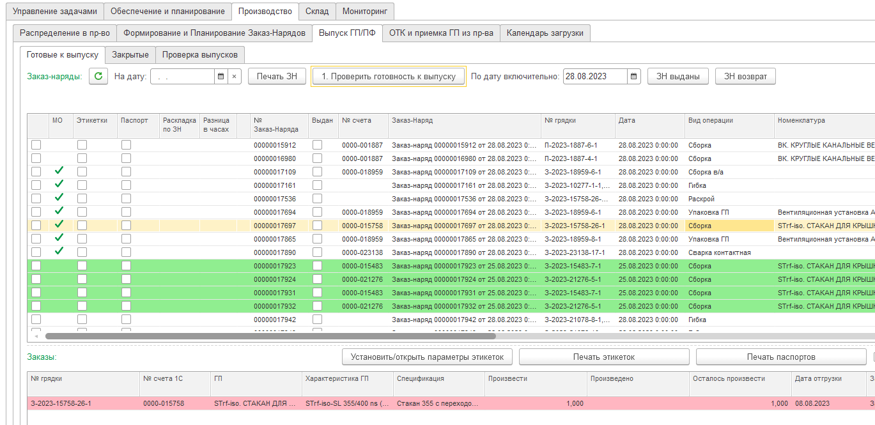Open the Календарь загрузки tab

pyautogui.click(x=545, y=33)
